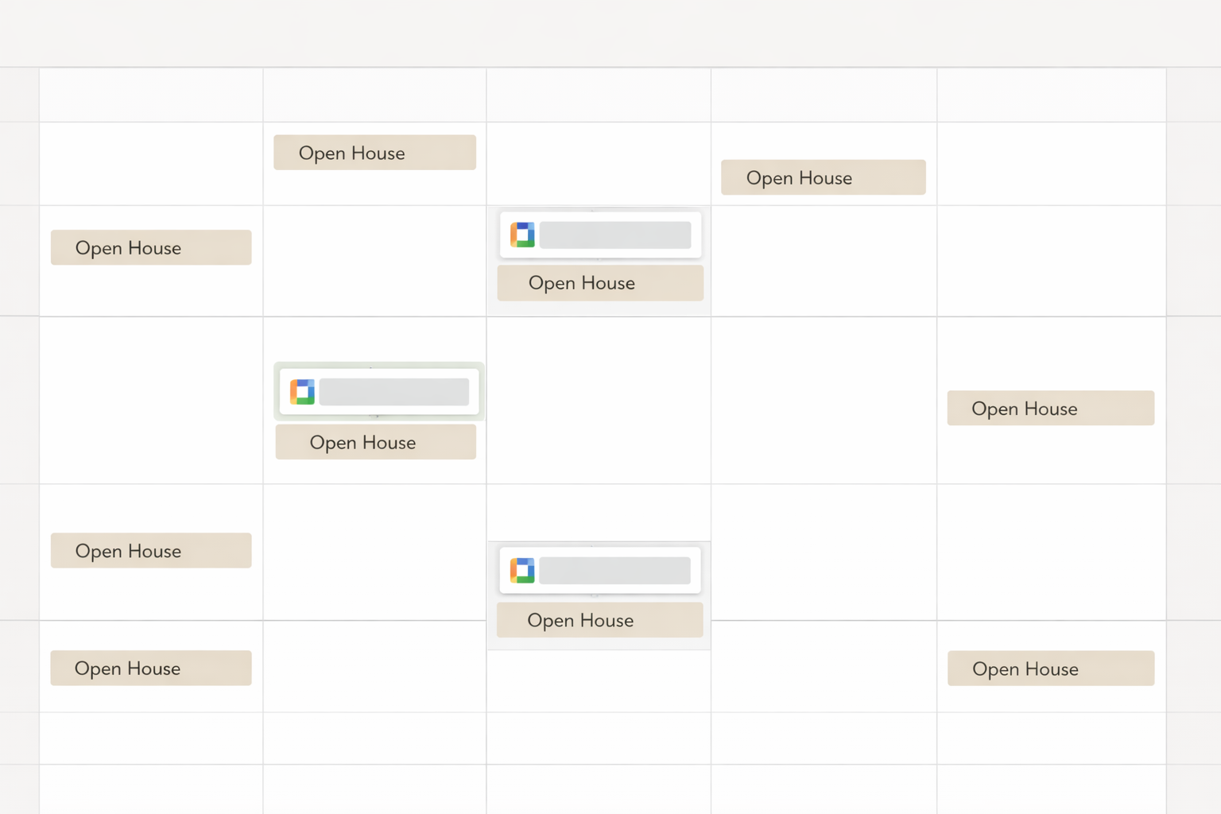Click the lowest Open House event on the left side
The height and width of the screenshot is (814, 1221).
tap(150, 668)
